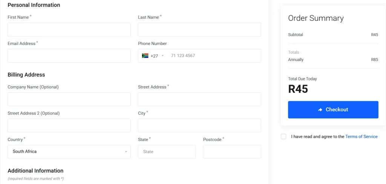
Task: Click the Street Address input field
Action: point(199,99)
